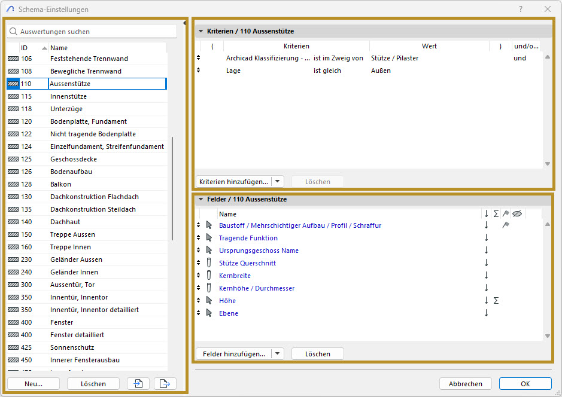Click the Kriterien hinzufügen... button
562x397 pixels.
pos(233,182)
